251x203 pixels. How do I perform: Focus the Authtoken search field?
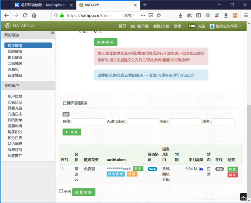[x=143, y=122]
